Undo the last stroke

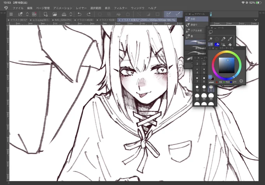click(79, 14)
